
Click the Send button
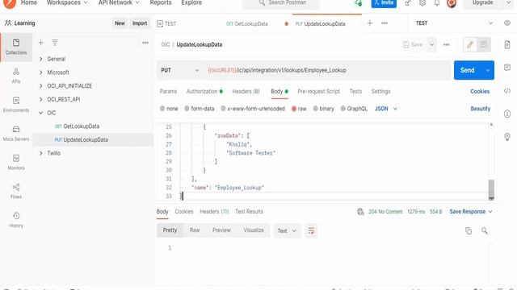pyautogui.click(x=468, y=70)
